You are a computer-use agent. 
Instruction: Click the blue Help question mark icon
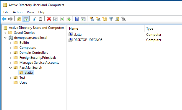(x=77, y=19)
